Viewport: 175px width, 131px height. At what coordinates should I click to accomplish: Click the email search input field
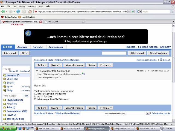click(114, 53)
